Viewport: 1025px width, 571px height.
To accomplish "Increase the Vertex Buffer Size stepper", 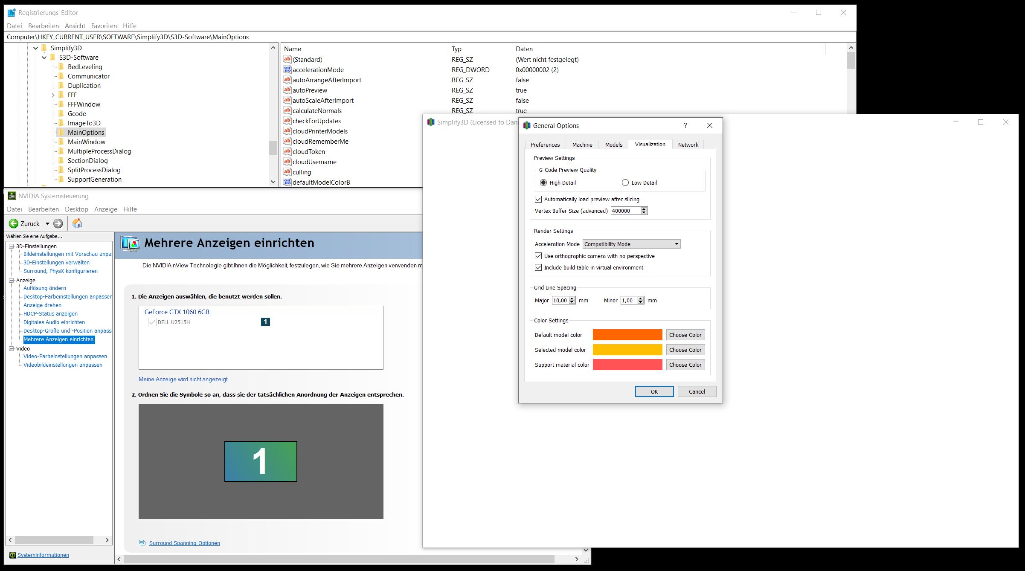I will 644,209.
